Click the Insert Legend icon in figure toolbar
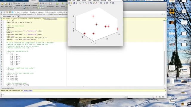Screen dimensions: 191x107 tap(107, 3)
